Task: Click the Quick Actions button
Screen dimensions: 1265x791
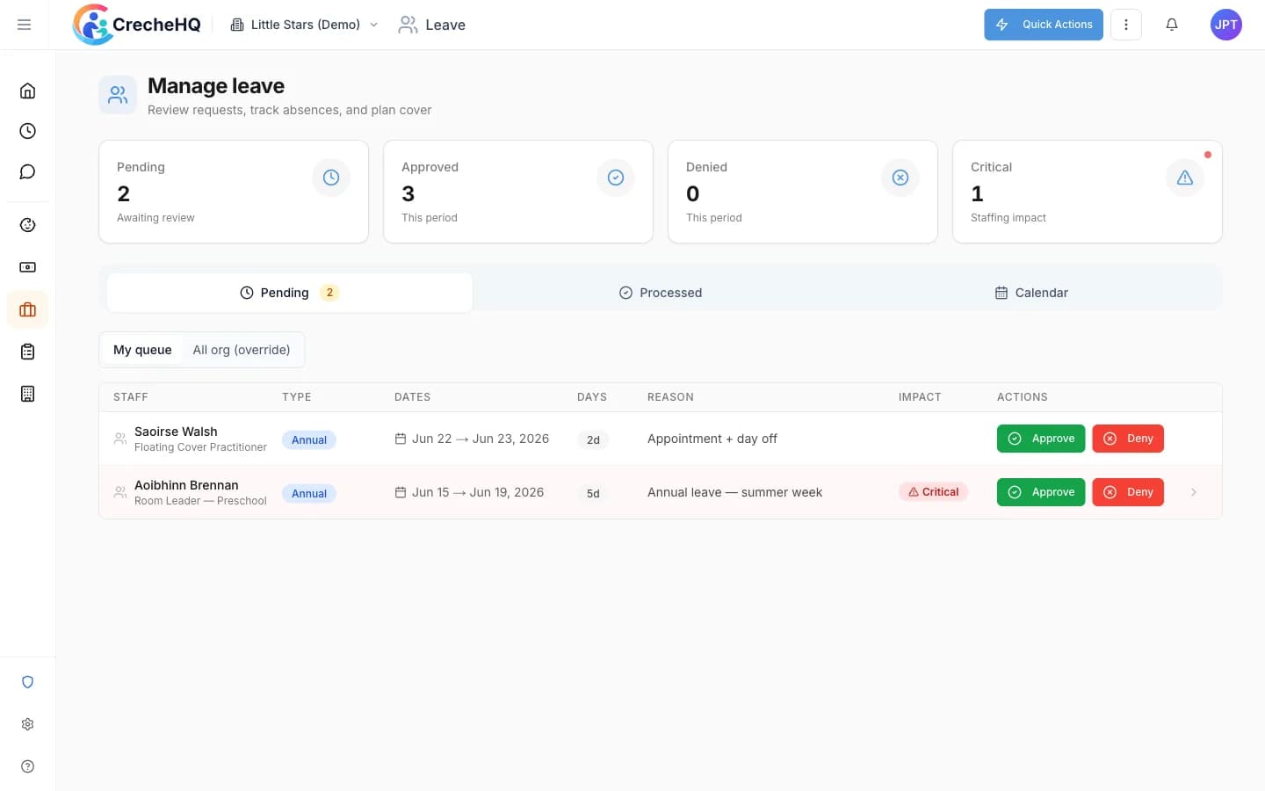Action: tap(1044, 25)
